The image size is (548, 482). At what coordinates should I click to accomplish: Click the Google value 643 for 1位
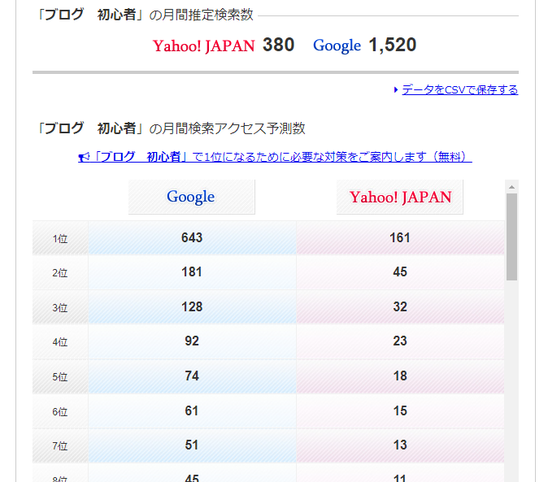(x=192, y=237)
